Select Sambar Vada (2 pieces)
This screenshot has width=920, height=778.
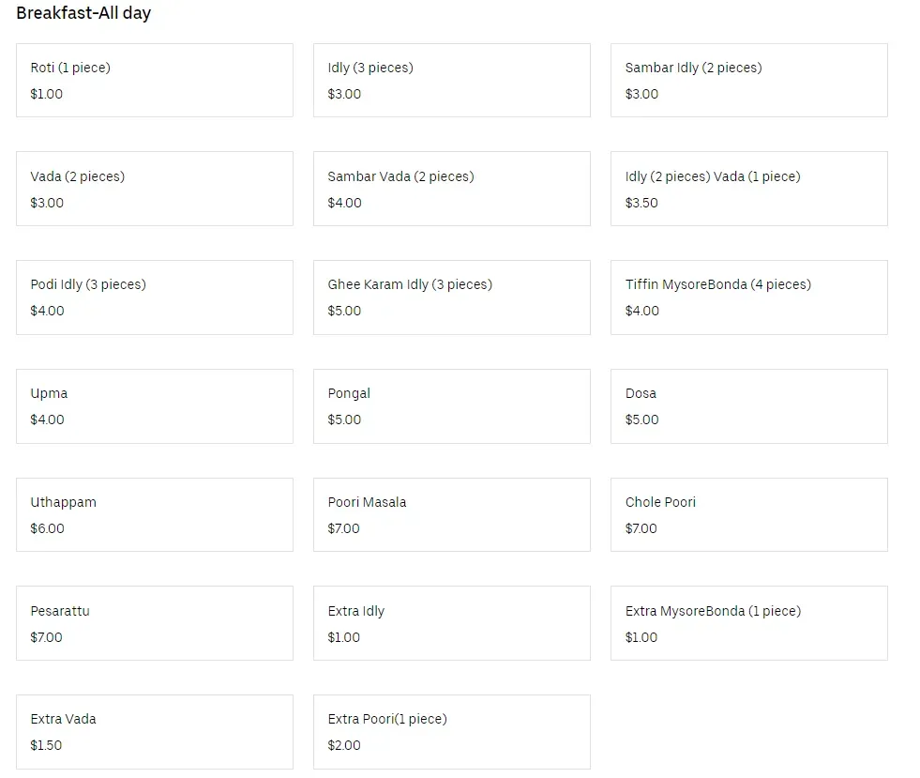point(451,189)
